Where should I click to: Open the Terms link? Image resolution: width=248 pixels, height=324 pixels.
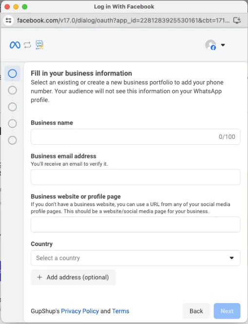(x=121, y=311)
